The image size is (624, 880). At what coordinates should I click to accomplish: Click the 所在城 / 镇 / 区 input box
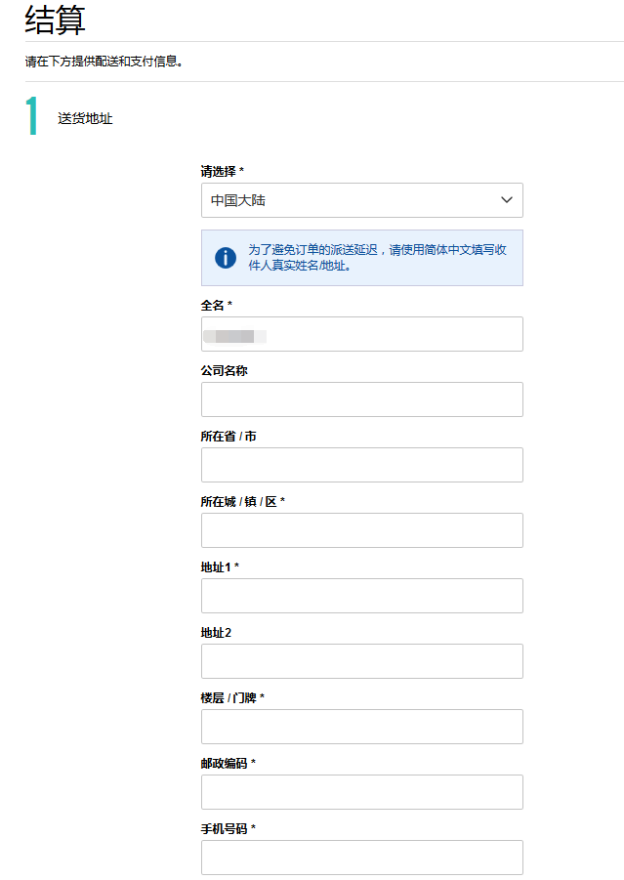[x=361, y=530]
